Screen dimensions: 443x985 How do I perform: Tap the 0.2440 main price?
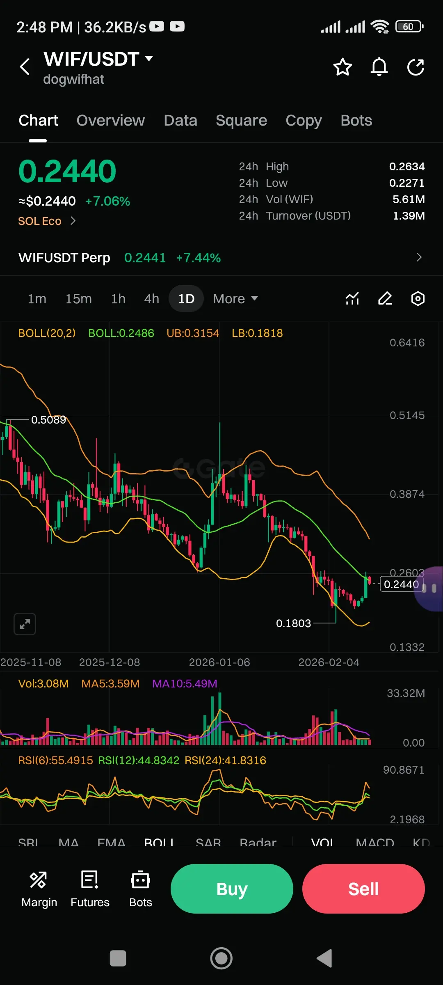67,171
